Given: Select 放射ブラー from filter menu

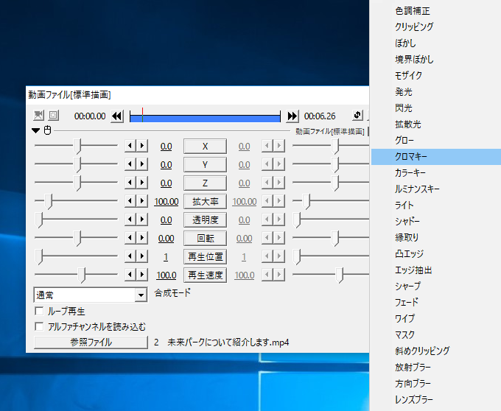Looking at the screenshot, I should [435, 368].
